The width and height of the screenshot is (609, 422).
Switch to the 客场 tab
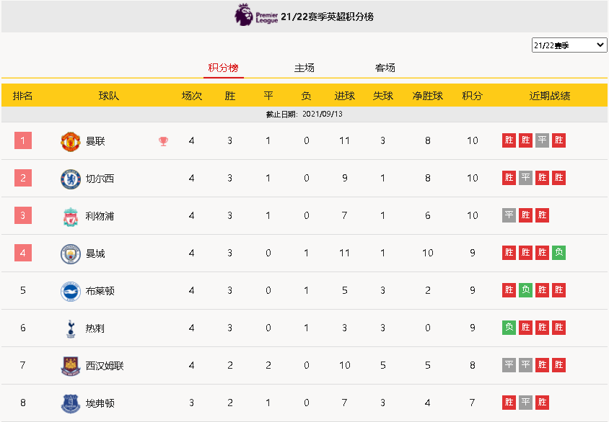385,68
